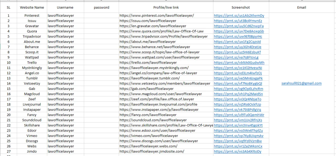The height and width of the screenshot is (156, 336).
Task: Select the 'Website Name' header cell
Action: [32, 7]
